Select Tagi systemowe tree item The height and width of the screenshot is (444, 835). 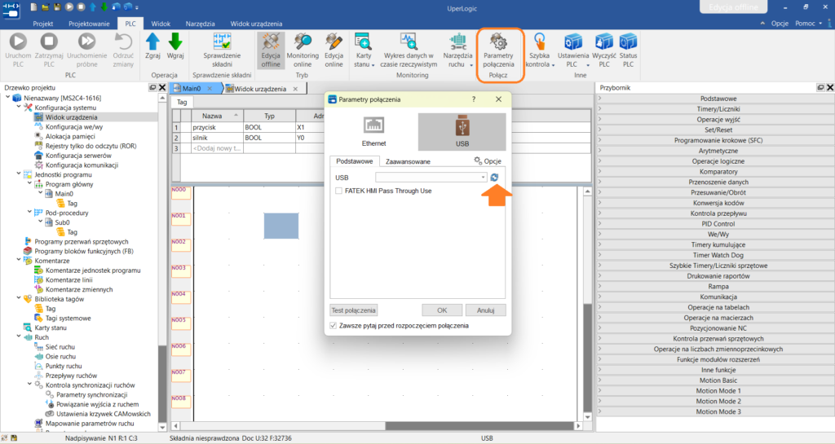pos(68,319)
